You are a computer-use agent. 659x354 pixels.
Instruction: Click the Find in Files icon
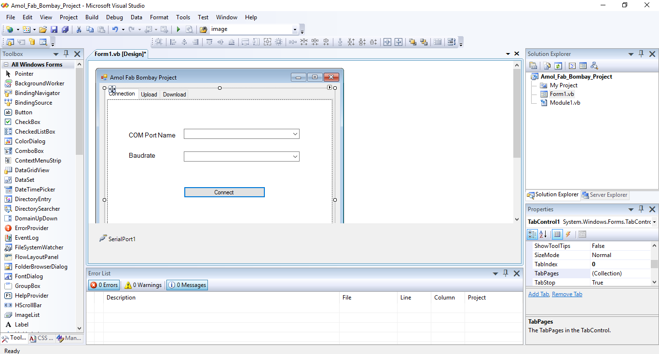204,29
